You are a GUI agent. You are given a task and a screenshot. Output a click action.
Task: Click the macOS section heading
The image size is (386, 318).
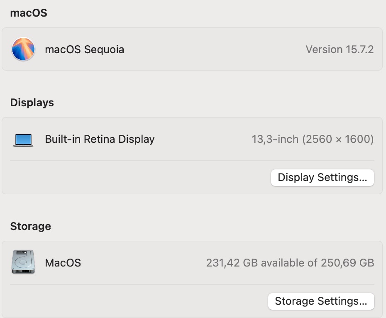coord(29,13)
